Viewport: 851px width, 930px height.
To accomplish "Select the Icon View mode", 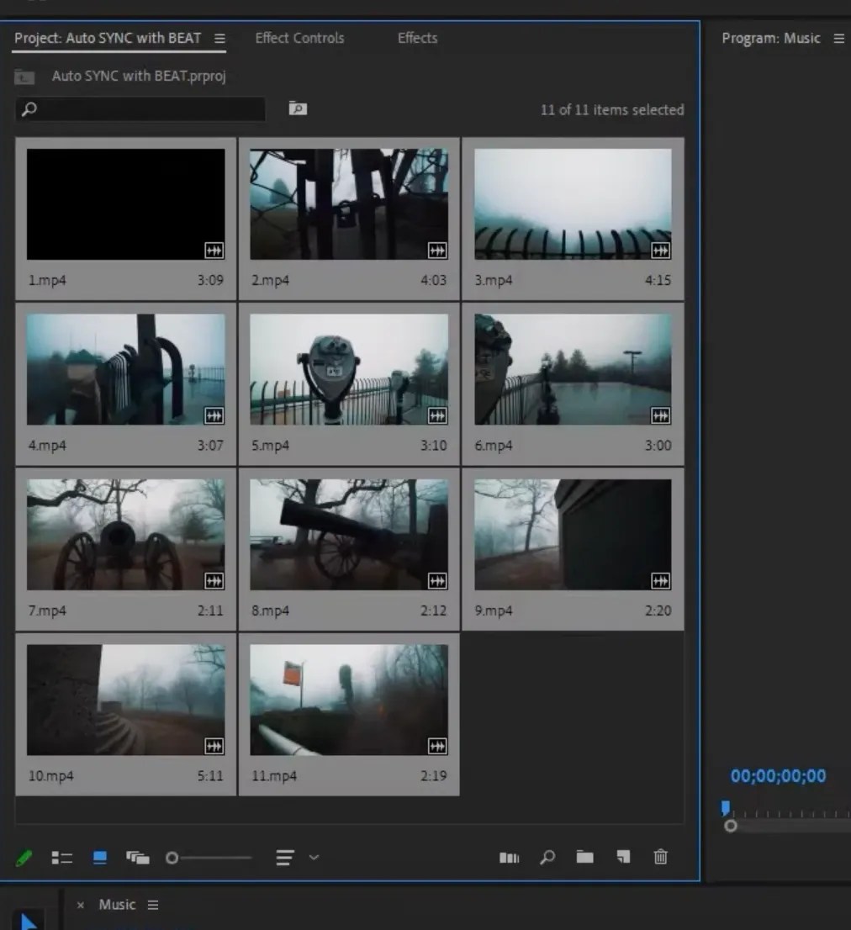I will pos(100,857).
